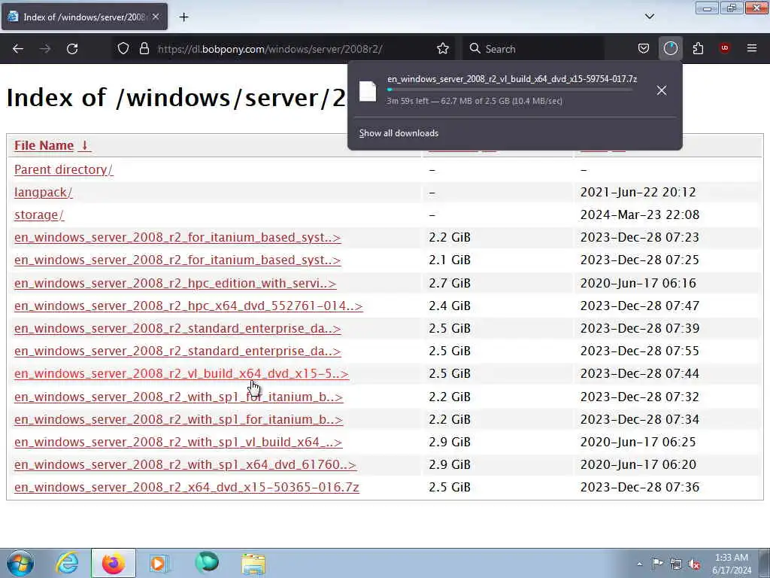Image resolution: width=770 pixels, height=578 pixels.
Task: Open the with_sp1_for_itanium file dated 07:34
Action: coord(178,419)
